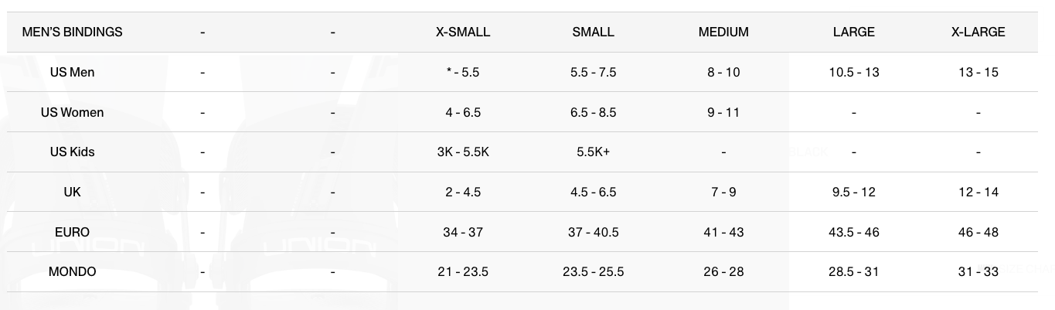Click the US Men Large value 10.5 - 13
This screenshot has width=1055, height=310.
(x=853, y=73)
